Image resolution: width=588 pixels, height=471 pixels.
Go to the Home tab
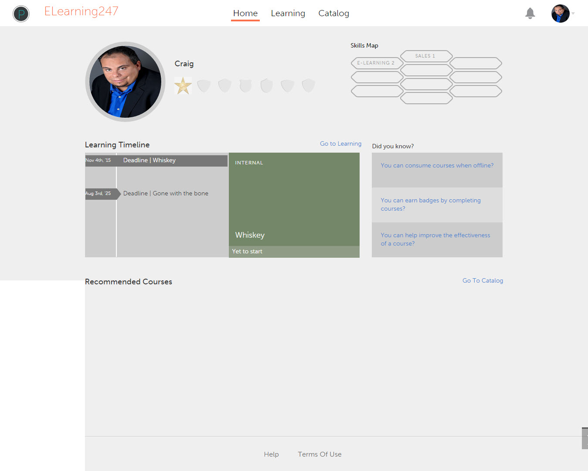tap(245, 14)
